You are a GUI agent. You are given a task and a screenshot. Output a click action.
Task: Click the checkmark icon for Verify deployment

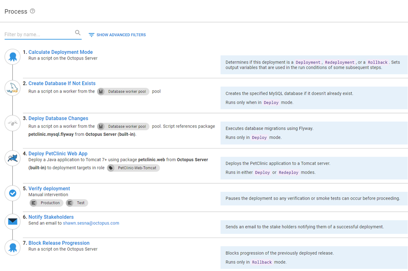(x=13, y=193)
